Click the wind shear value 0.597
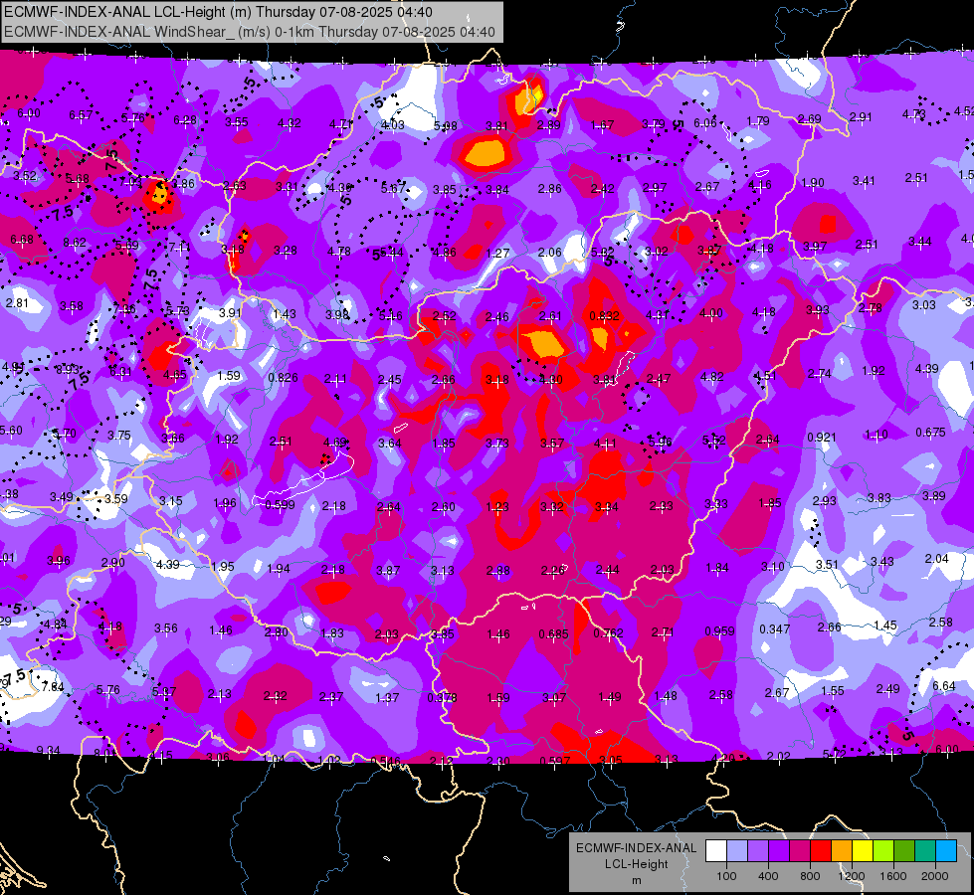974x895 pixels. pos(555,762)
